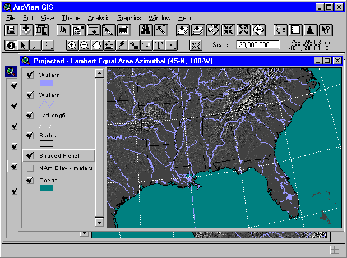Screen dimensions: 347x258
Task: Uncheck the Ocean theme checkbox
Action: [30, 180]
